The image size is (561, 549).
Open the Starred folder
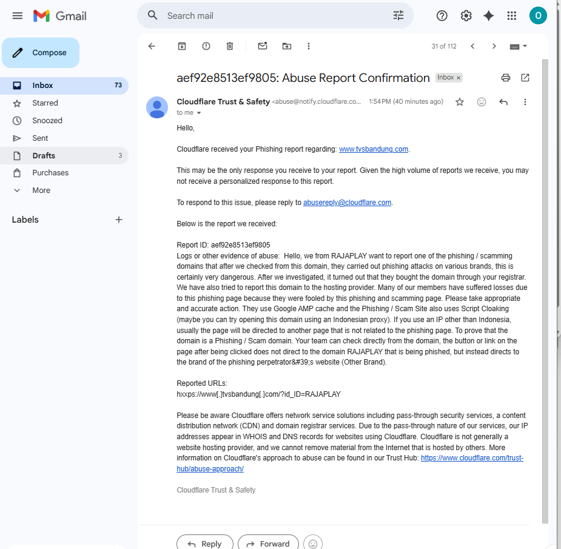point(64,103)
